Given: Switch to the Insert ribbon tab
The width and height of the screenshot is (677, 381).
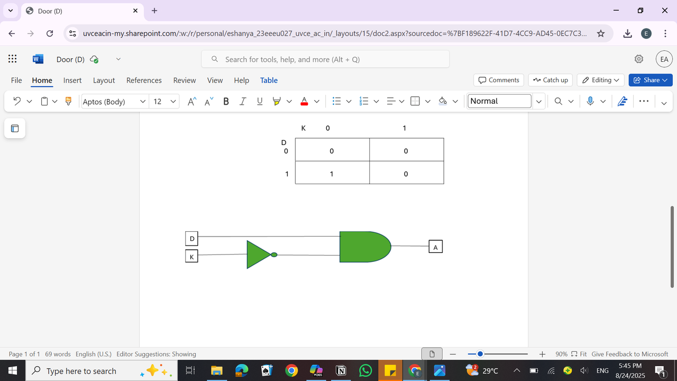Looking at the screenshot, I should (x=72, y=80).
